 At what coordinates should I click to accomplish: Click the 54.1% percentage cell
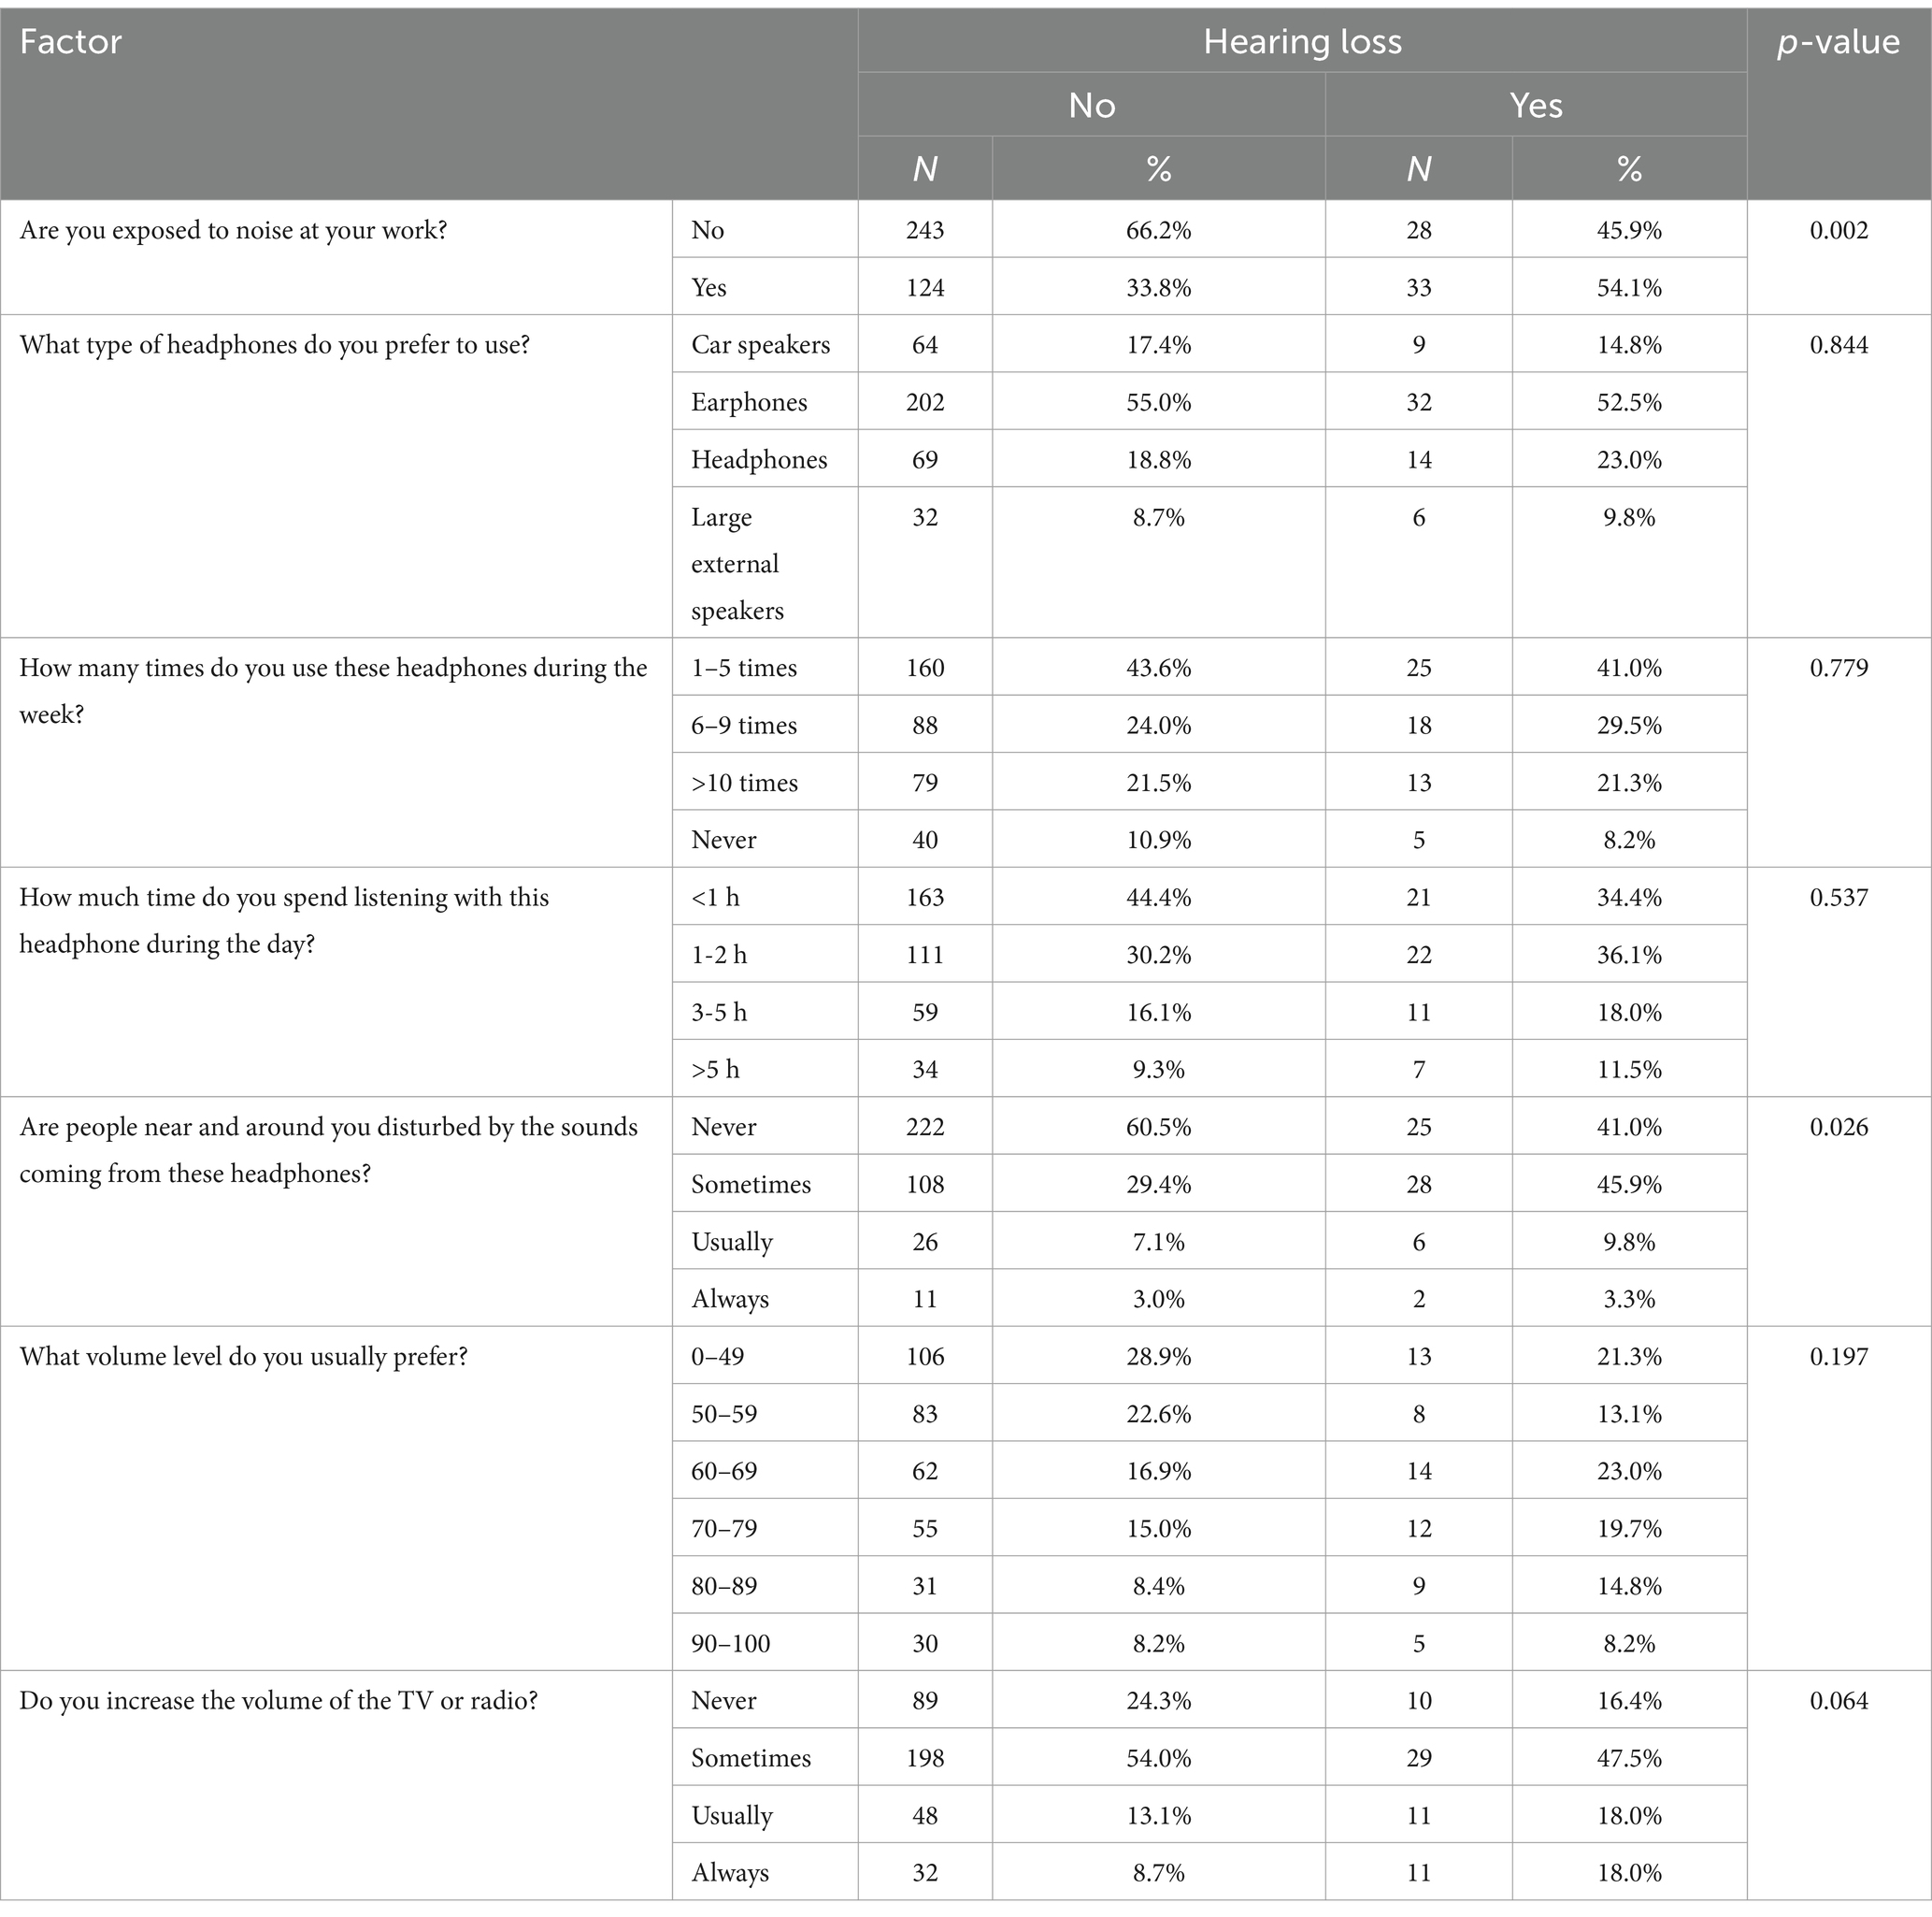pos(1629,288)
